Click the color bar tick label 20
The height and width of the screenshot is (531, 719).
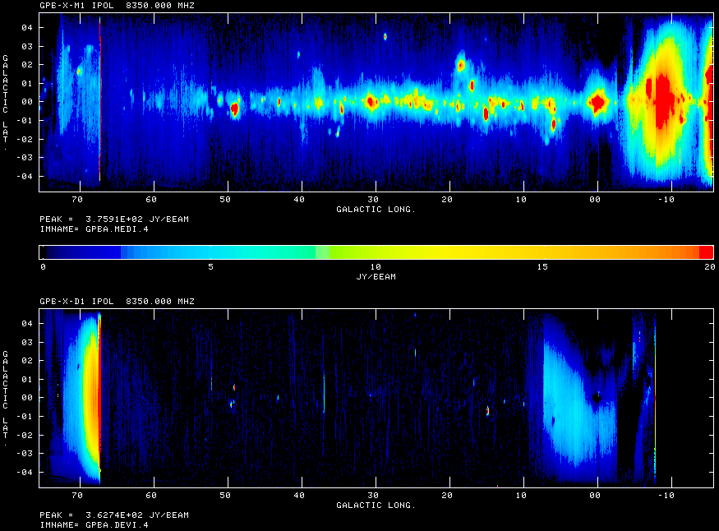(709, 267)
